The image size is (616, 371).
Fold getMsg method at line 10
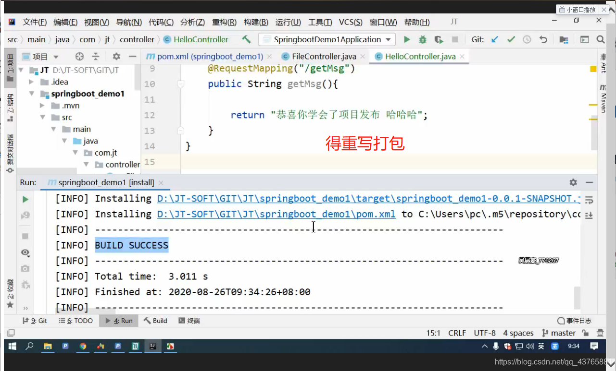180,84
